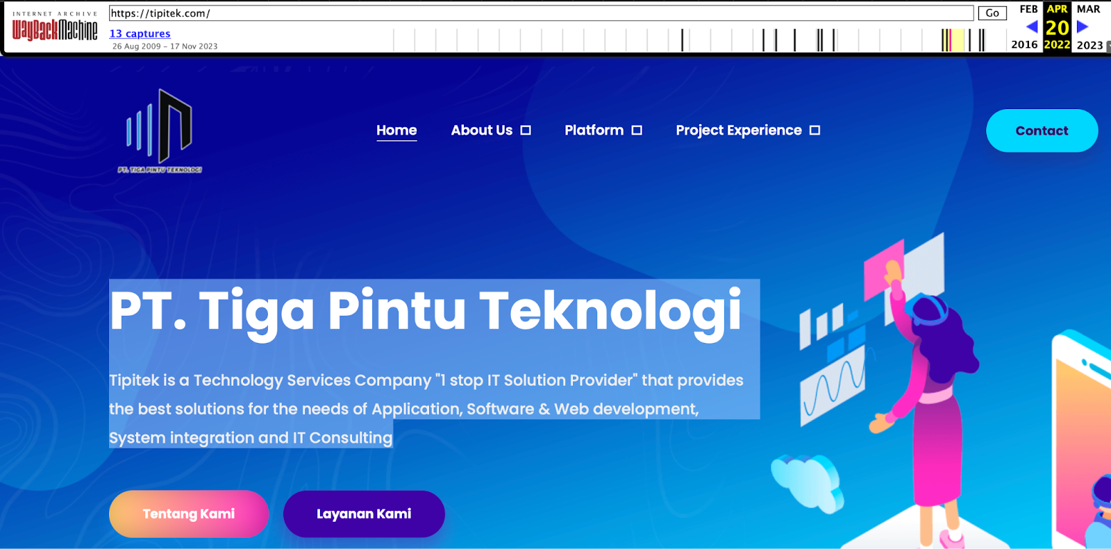Click the 'System integration and IT Consulting' text

(251, 438)
